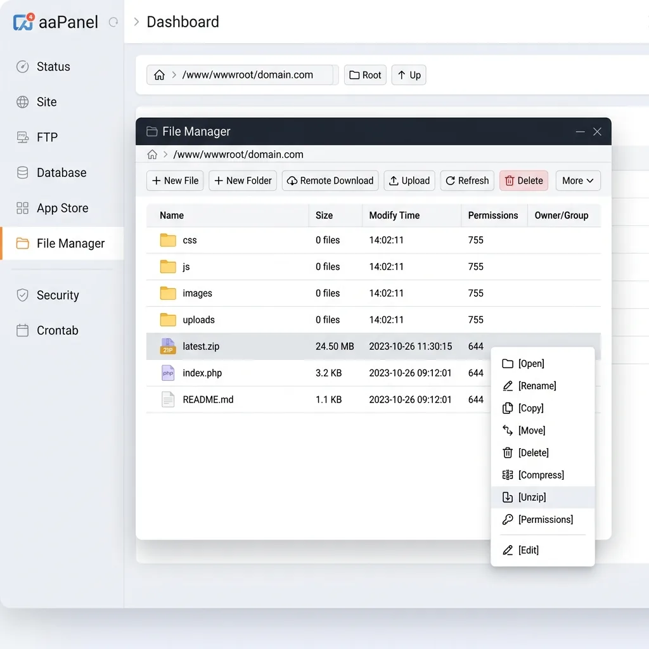
Task: Click the index.php file icon
Action: point(168,373)
